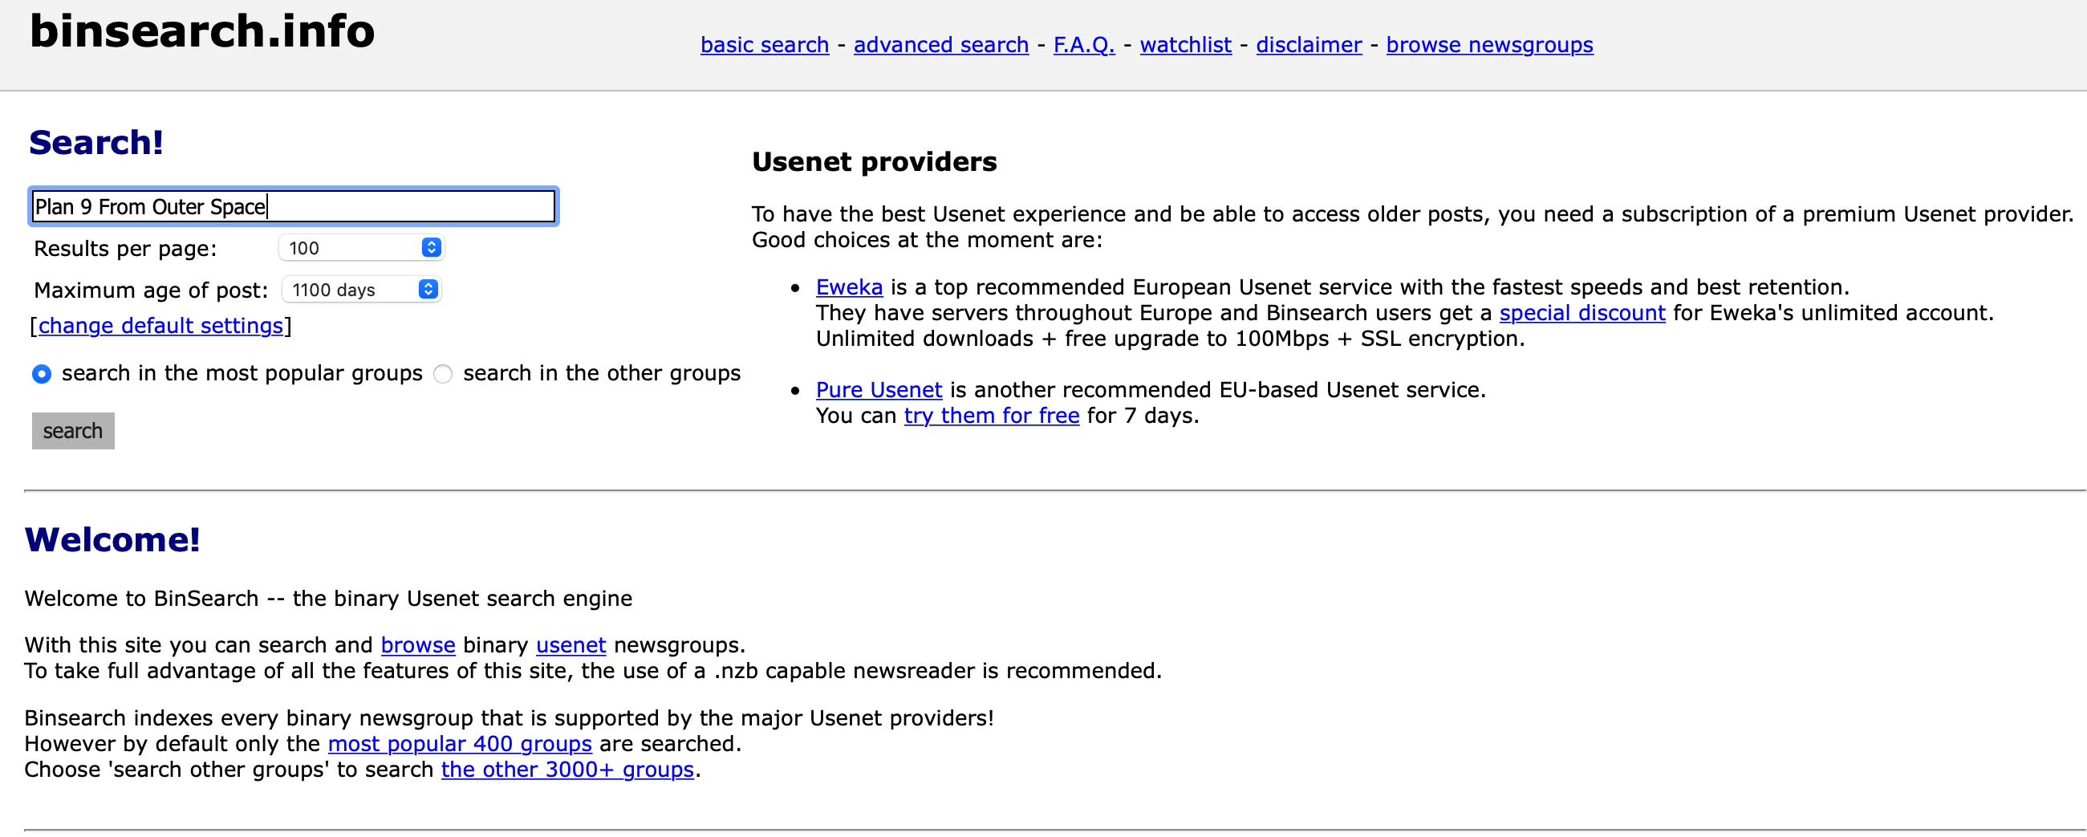Click 'try them for free' link
Image resolution: width=2087 pixels, height=837 pixels.
[991, 416]
